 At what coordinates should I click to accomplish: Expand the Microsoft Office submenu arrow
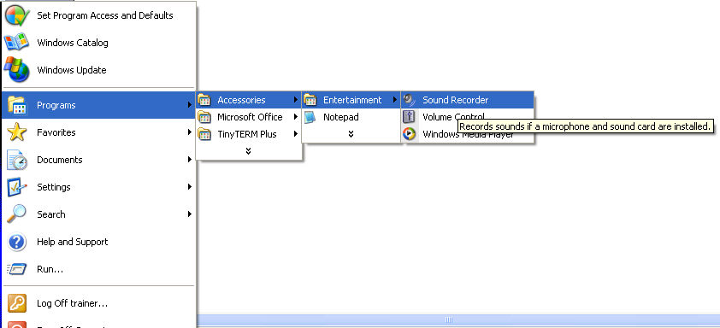coord(296,117)
